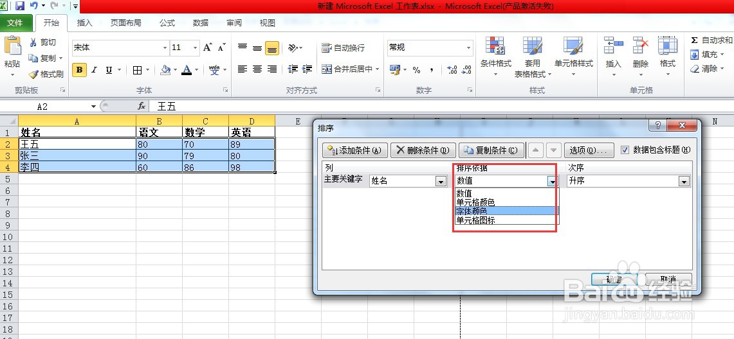
Task: Click the AutoSum (自动求和) icon
Action: 694,40
